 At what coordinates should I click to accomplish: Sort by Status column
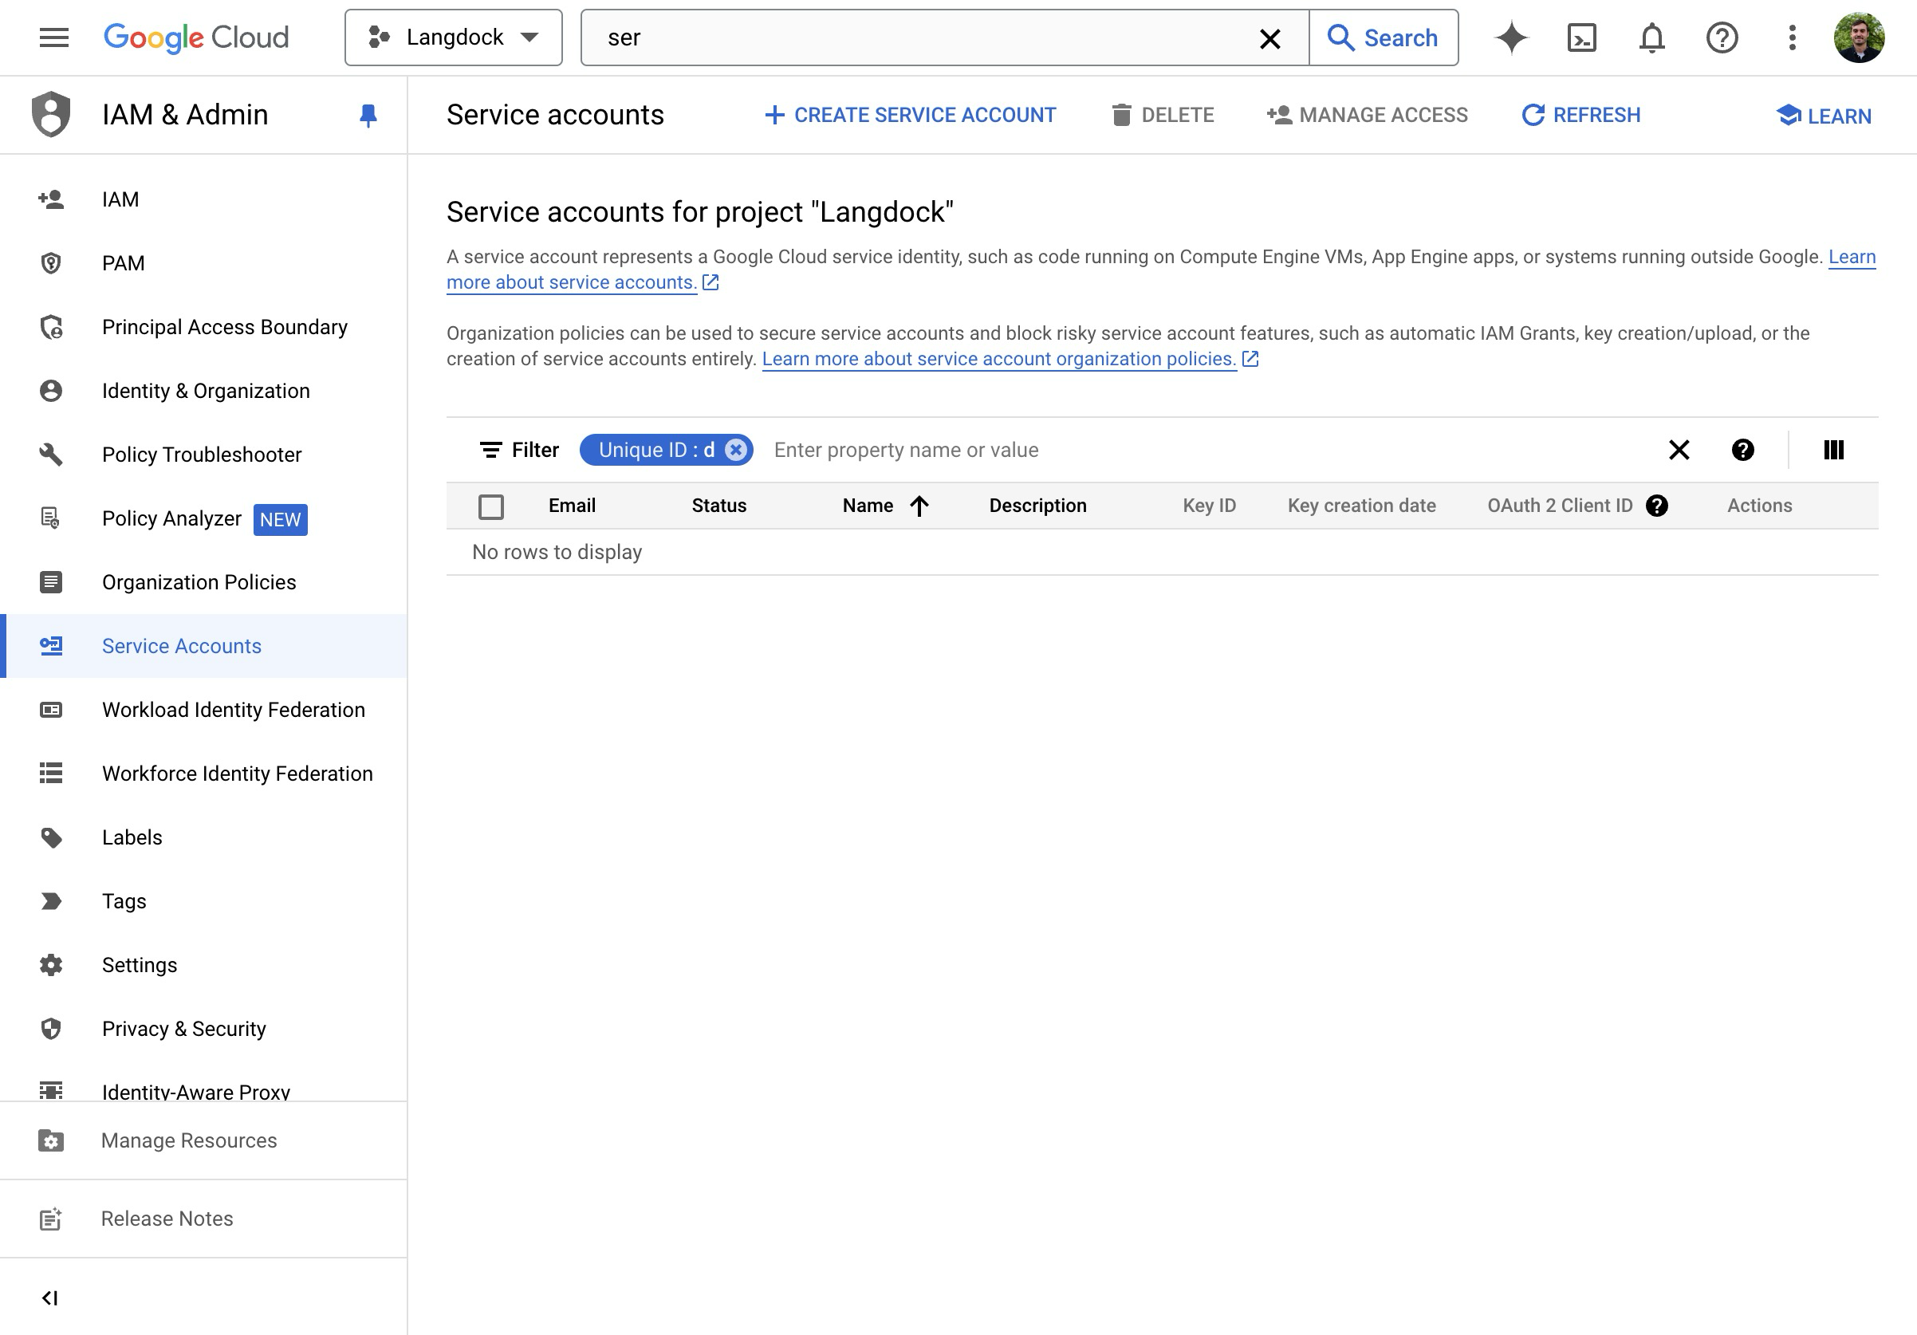[719, 506]
